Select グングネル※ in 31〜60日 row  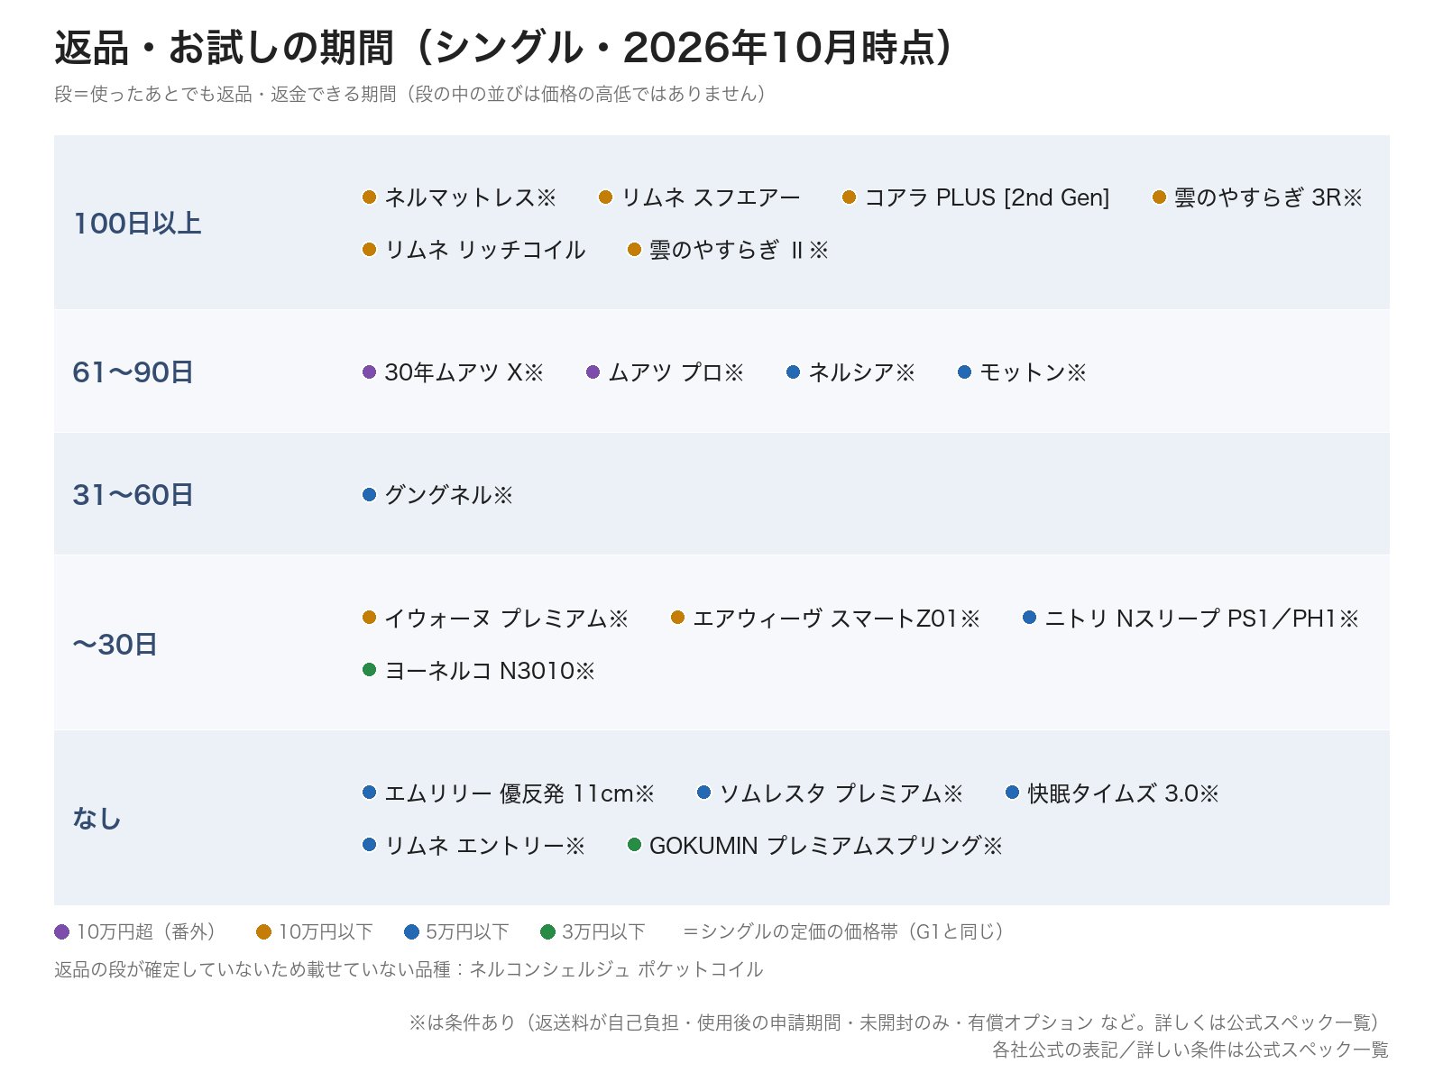click(437, 495)
